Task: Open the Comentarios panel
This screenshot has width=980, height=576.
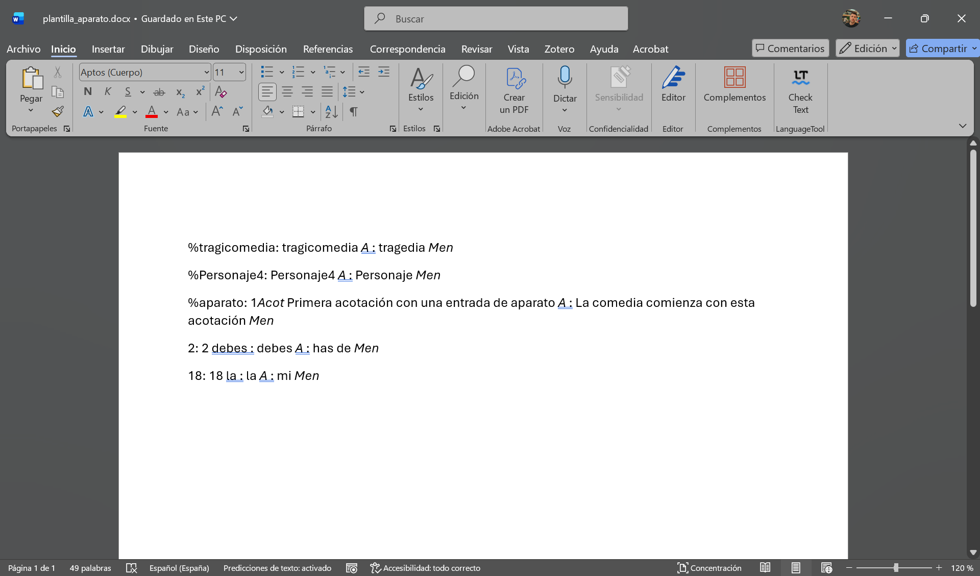Action: point(790,48)
